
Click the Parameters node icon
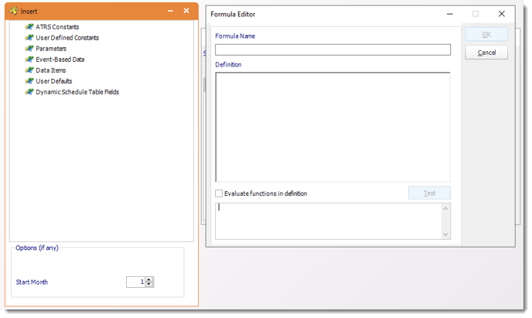coord(29,49)
